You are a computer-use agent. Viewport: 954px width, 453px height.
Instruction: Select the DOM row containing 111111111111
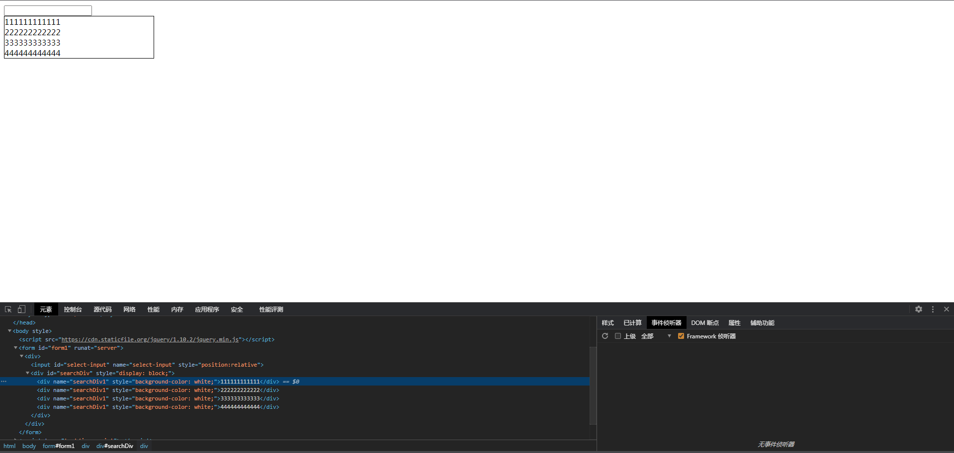point(295,382)
